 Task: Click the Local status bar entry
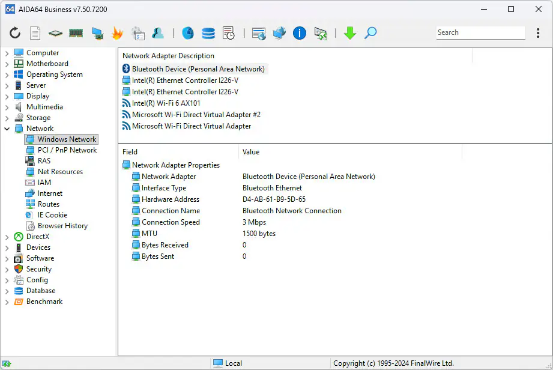click(228, 363)
